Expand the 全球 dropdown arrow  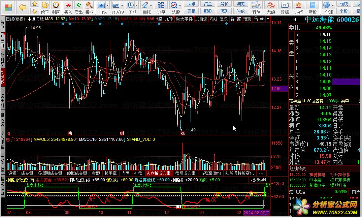pyautogui.click(x=333, y=5)
